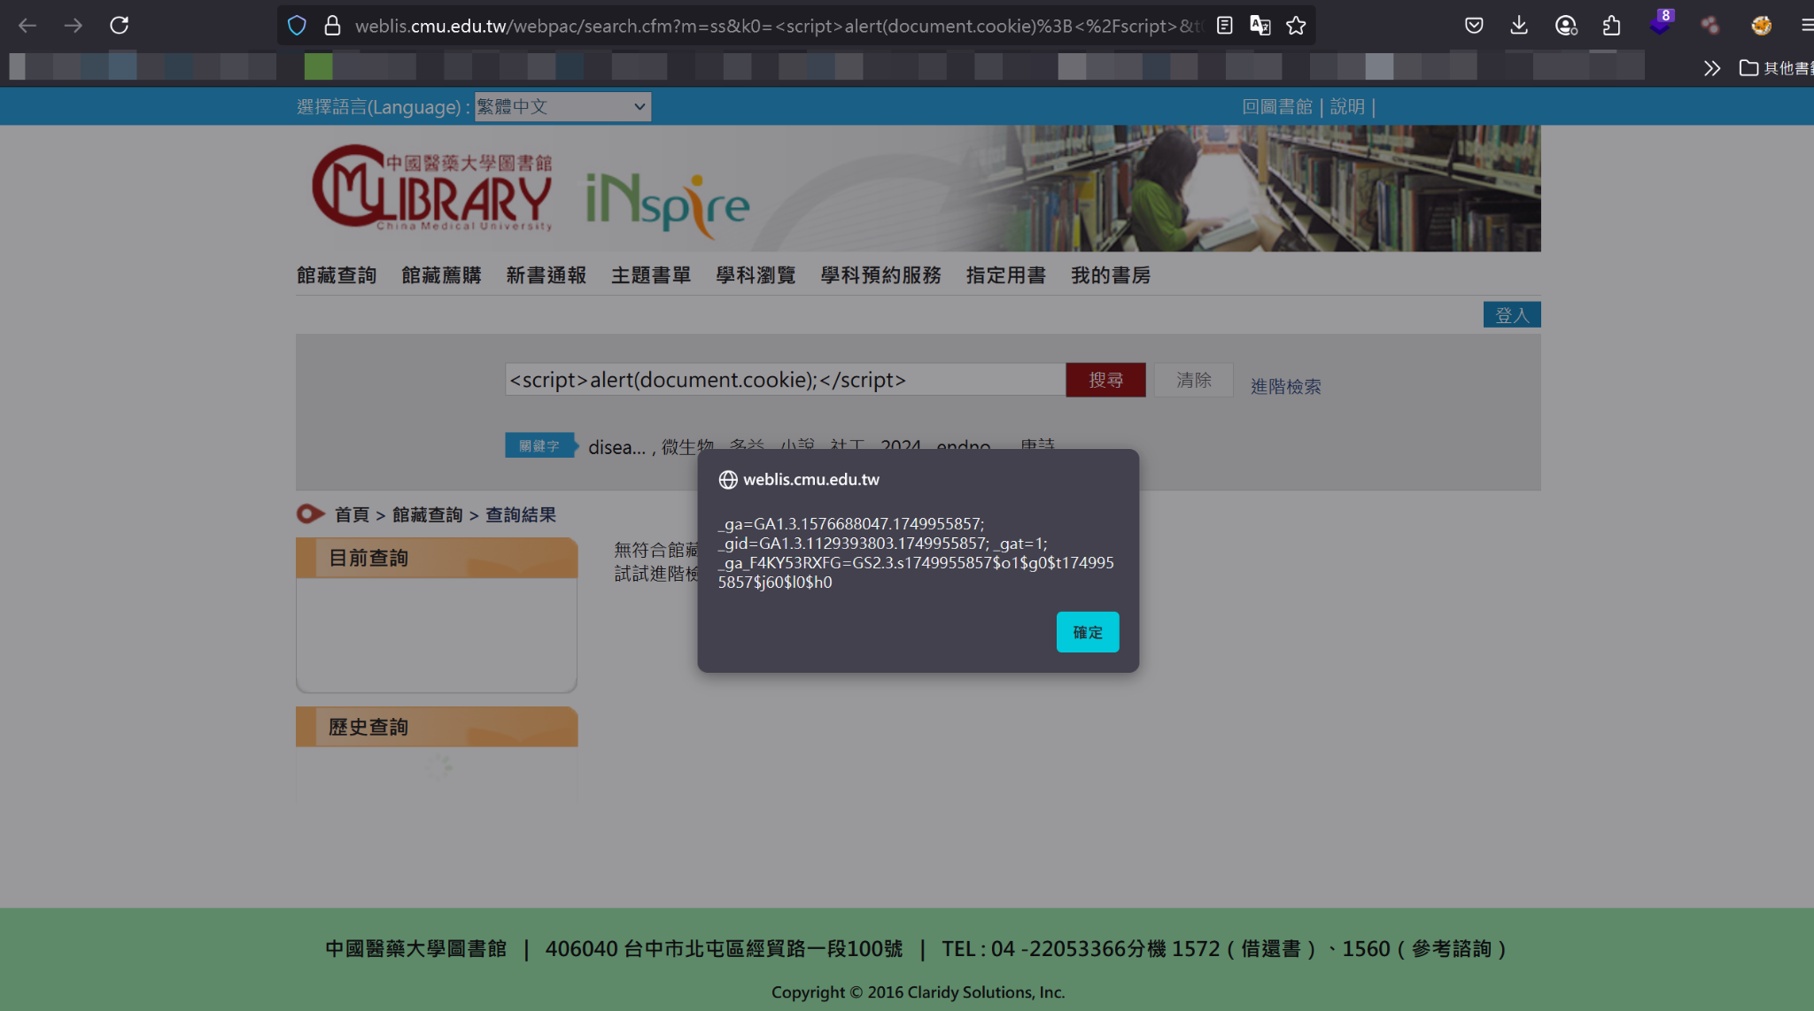Open the 新書通報 menu item
1814x1011 pixels.
(x=546, y=275)
